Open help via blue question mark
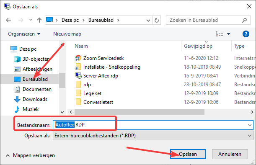The image size is (256, 165). [246, 34]
